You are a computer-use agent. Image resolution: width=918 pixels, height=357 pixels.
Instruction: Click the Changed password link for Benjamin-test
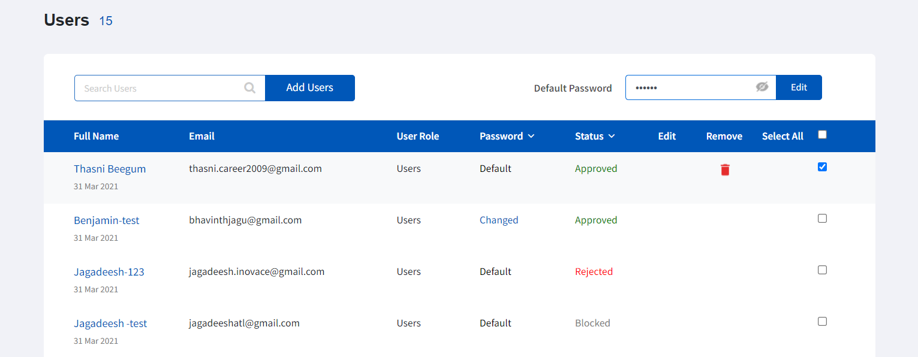499,220
